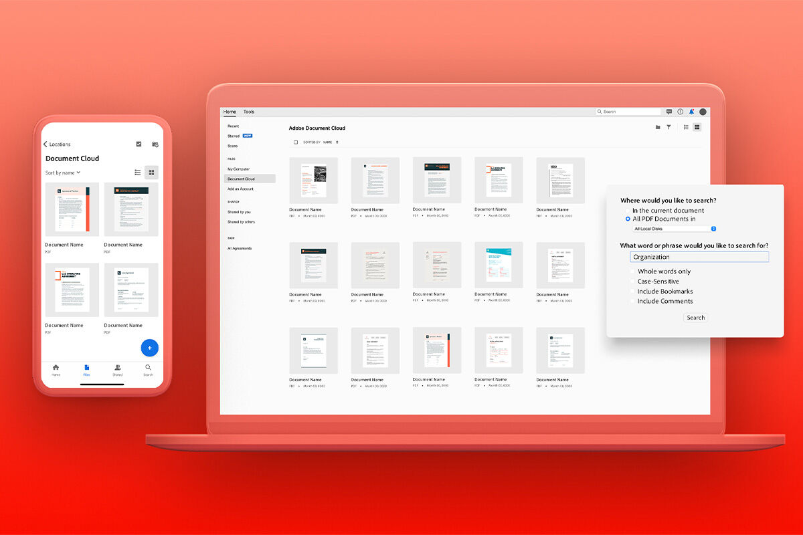Open phone thumbnail with orange side stripe
Image resolution: width=803 pixels, height=535 pixels.
click(72, 209)
